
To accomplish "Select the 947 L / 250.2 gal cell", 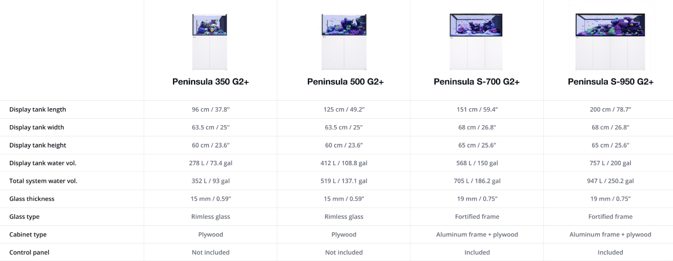I will (610, 181).
